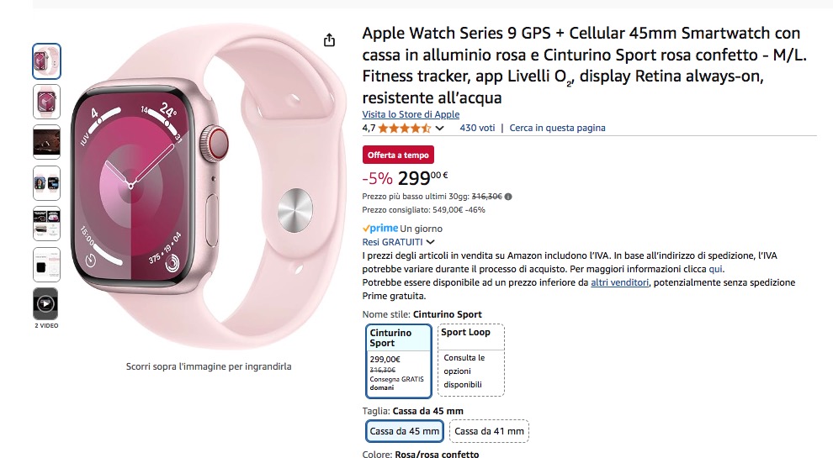Image resolution: width=833 pixels, height=458 pixels.
Task: Click the star rating icons
Action: (x=405, y=129)
